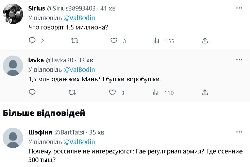The height and width of the screenshot is (167, 250).
Task: View analytics on Sirius's tweet
Action: click(156, 41)
